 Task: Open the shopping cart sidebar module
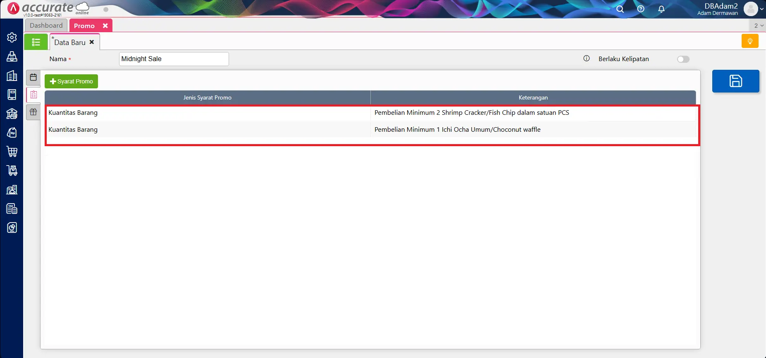tap(12, 152)
